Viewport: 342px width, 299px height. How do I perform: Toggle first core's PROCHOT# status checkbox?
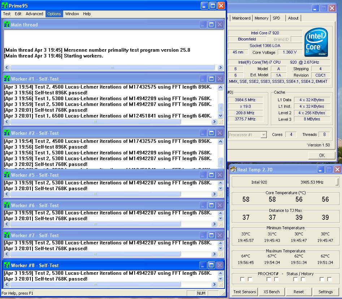(242, 279)
